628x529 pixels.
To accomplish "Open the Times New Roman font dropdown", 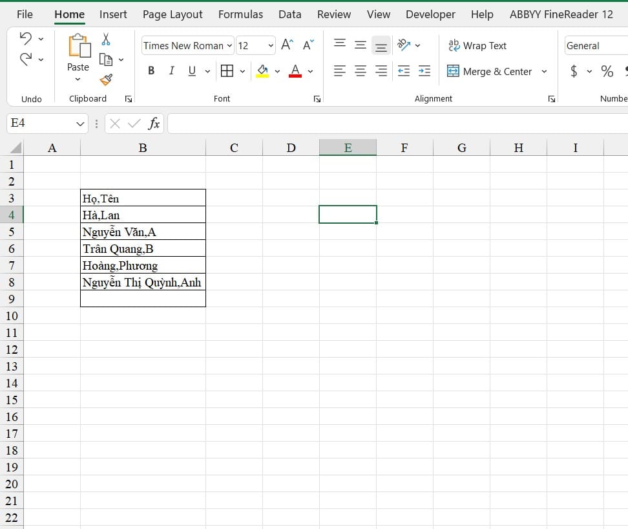I will click(229, 46).
